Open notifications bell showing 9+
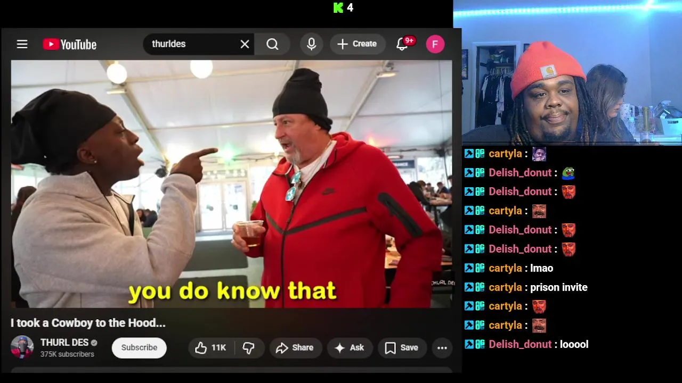Image resolution: width=682 pixels, height=383 pixels. click(403, 44)
